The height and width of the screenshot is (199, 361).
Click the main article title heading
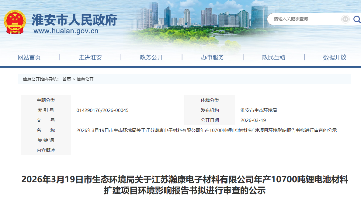pyautogui.click(x=180, y=184)
